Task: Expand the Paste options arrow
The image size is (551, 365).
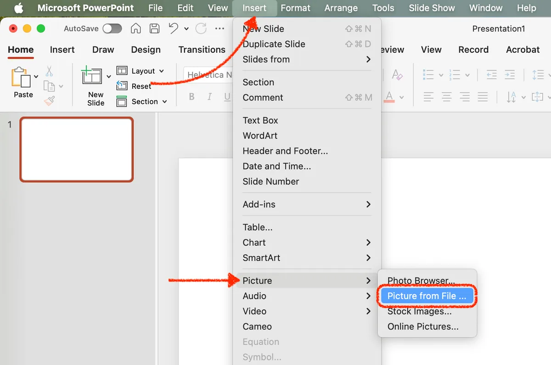Action: pos(36,76)
